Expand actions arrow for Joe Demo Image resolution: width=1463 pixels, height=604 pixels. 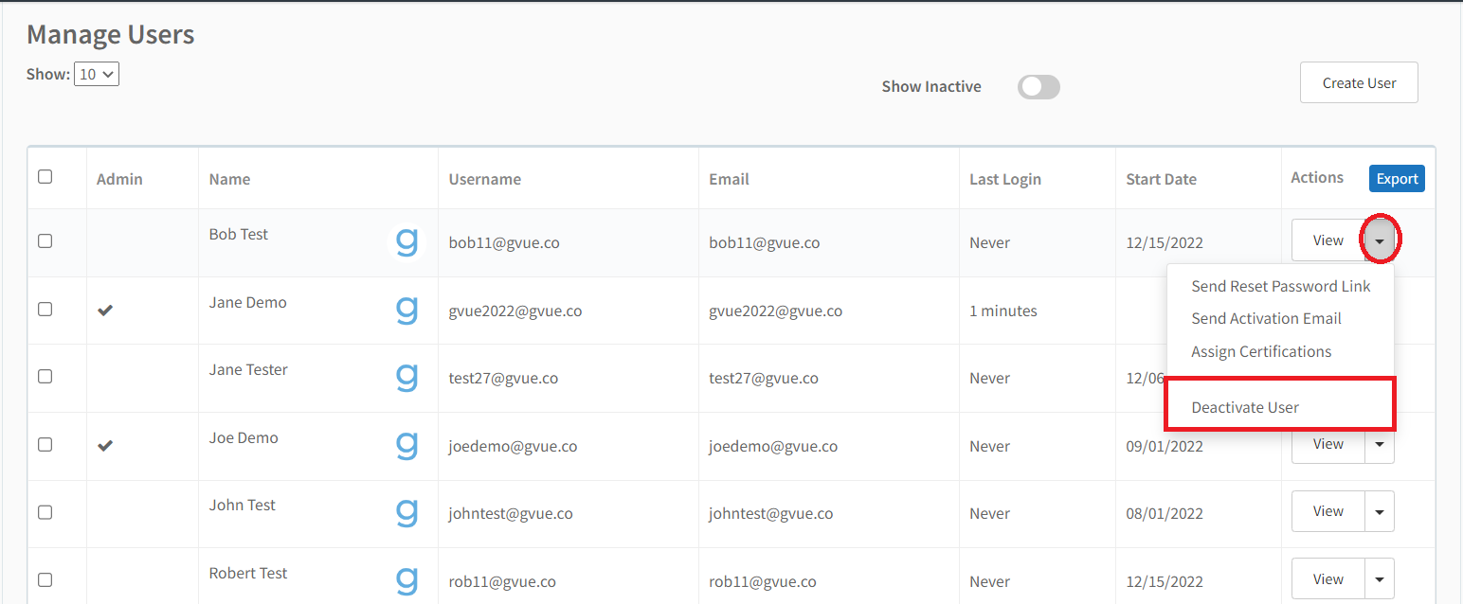coord(1380,444)
